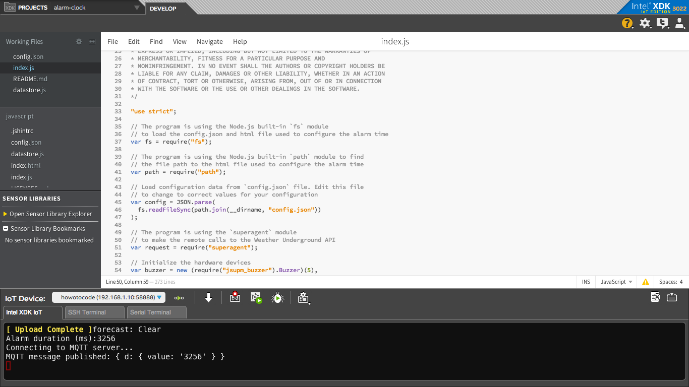Screen dimensions: 689x387
Task: Open the Help menu question mark icon
Action: click(627, 23)
